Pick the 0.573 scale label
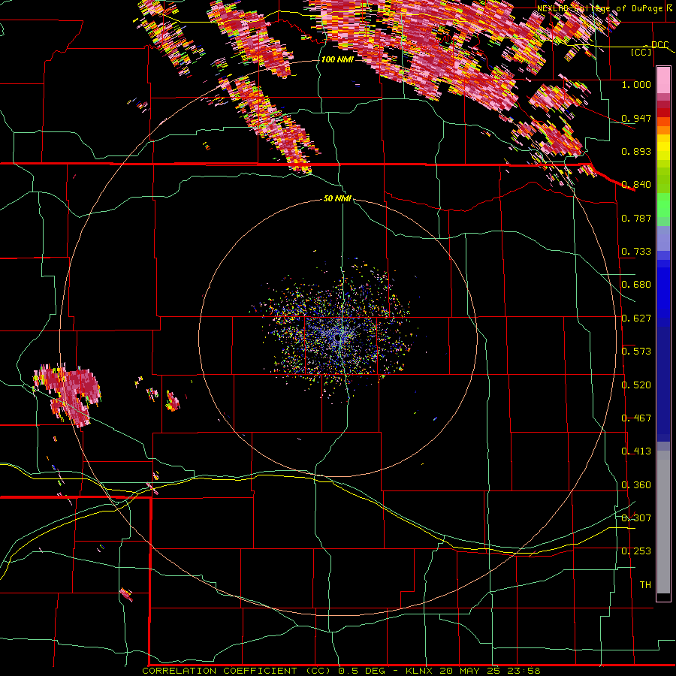This screenshot has height=676, width=676. tap(636, 352)
